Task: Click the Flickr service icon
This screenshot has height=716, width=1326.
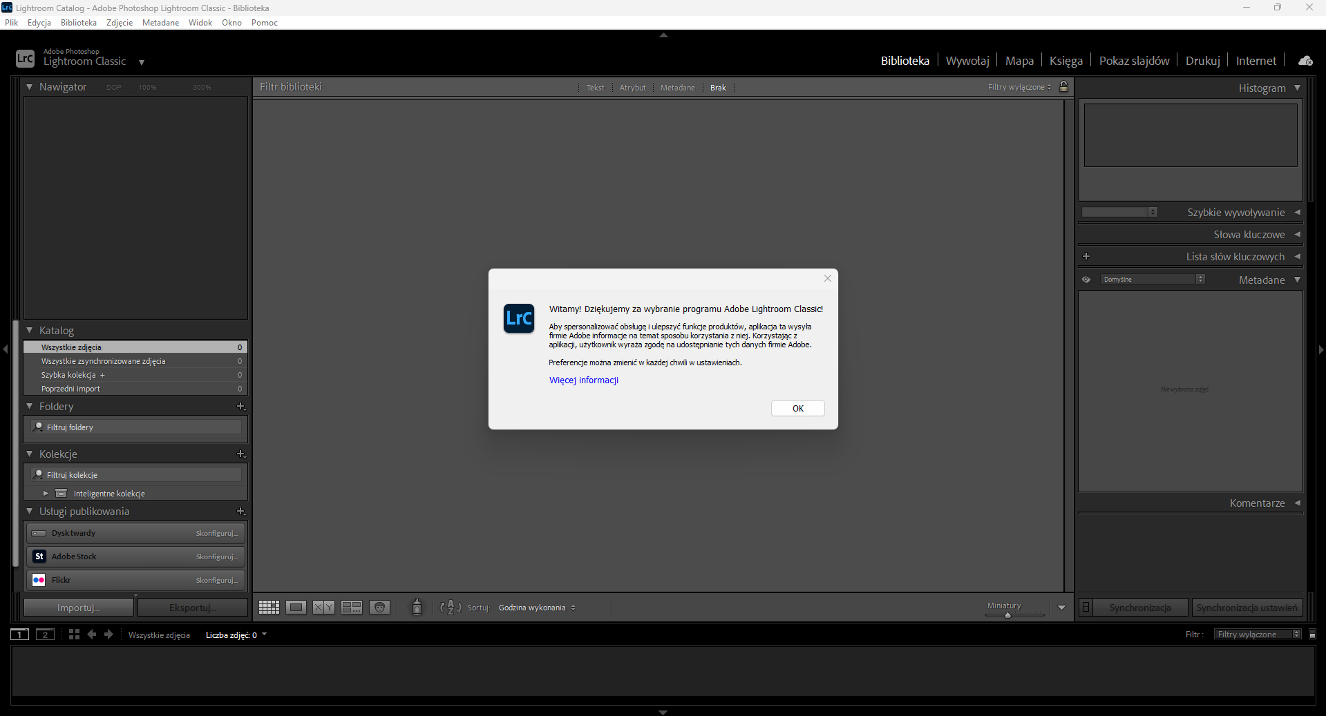Action: pos(39,580)
